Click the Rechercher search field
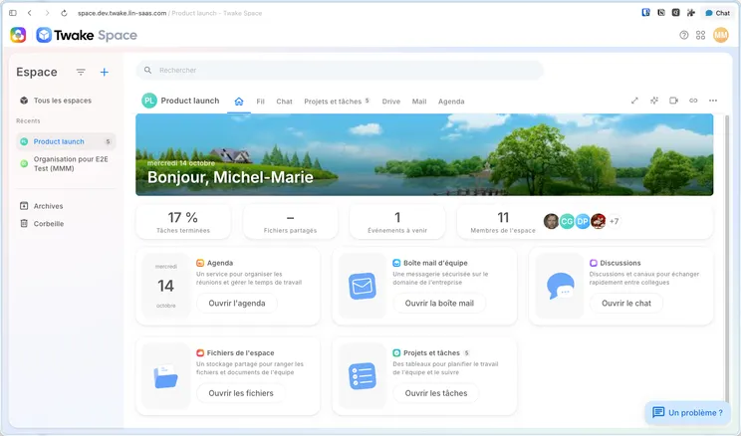741x436 pixels. coord(341,71)
